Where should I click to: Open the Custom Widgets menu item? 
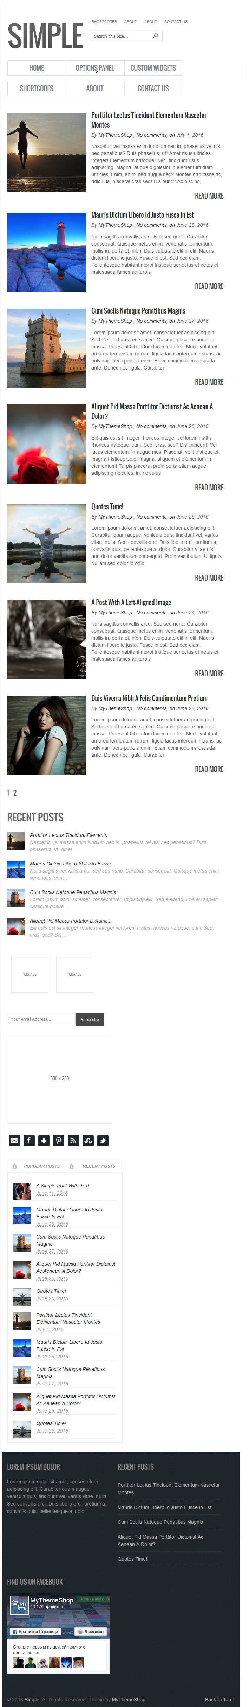click(x=152, y=68)
